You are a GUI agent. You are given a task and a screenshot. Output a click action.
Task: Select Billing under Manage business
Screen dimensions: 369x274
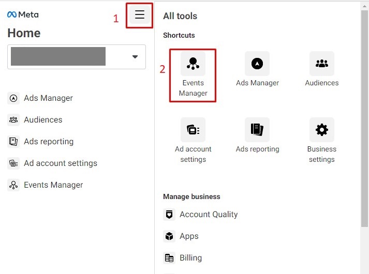coord(190,258)
